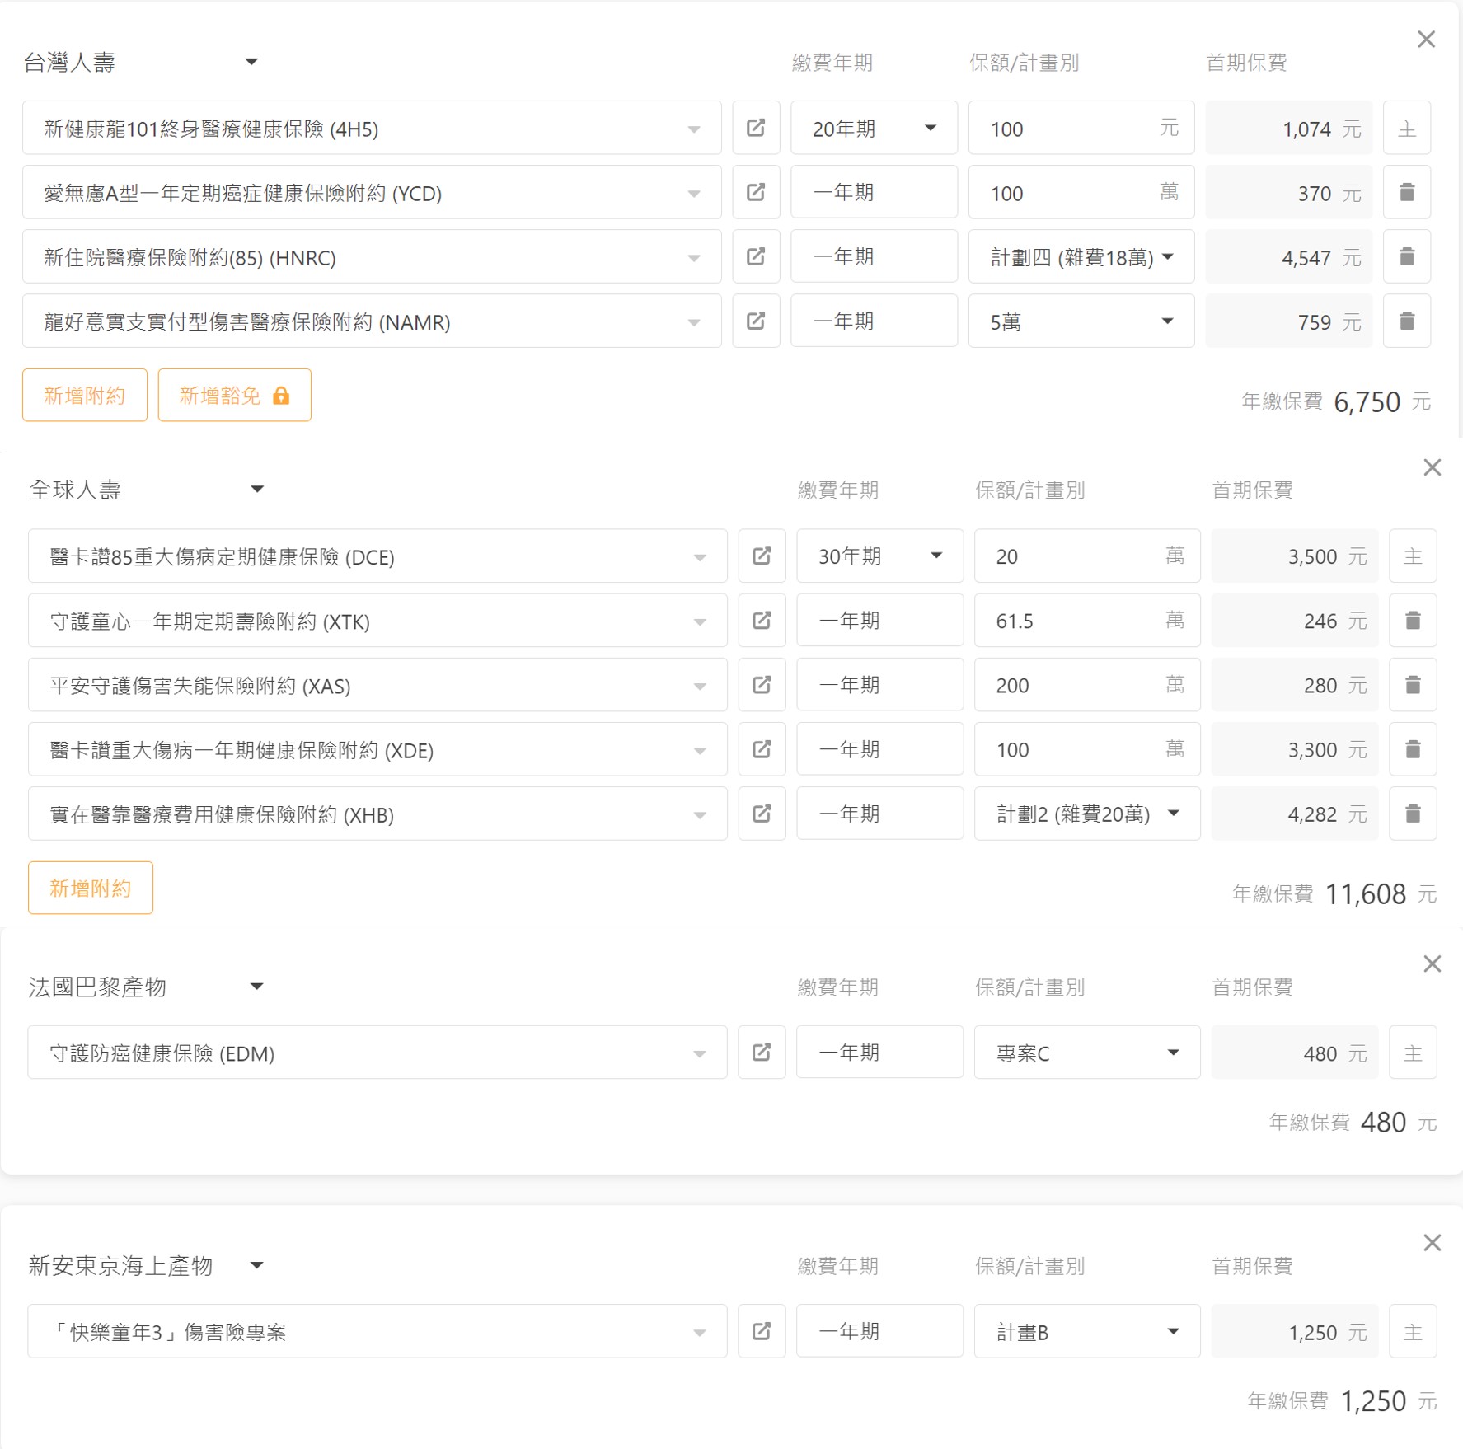Open product selector for 守護防癌健康保險 (EDM)
This screenshot has width=1463, height=1449.
[x=377, y=1052]
